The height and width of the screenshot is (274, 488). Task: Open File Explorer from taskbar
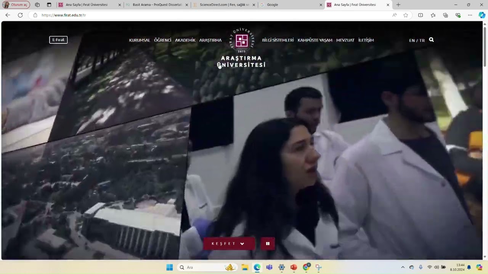click(245, 267)
